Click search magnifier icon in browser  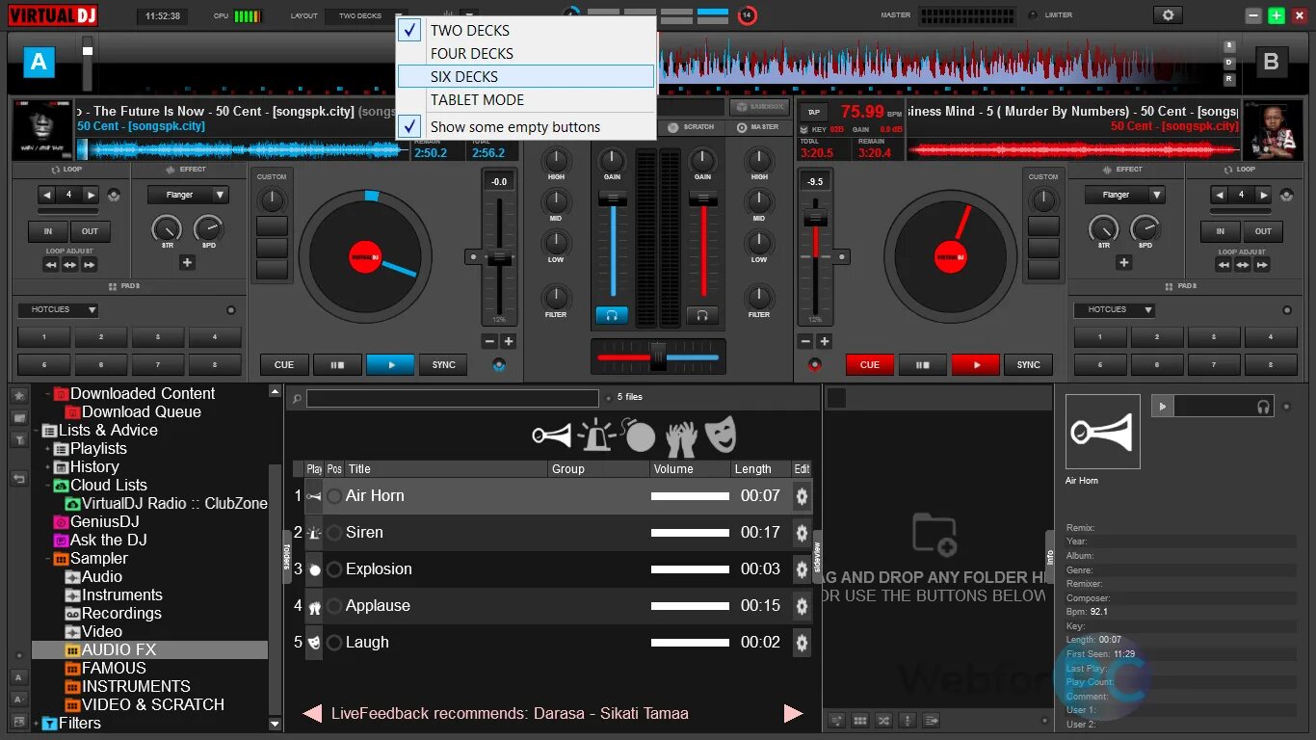pos(297,398)
